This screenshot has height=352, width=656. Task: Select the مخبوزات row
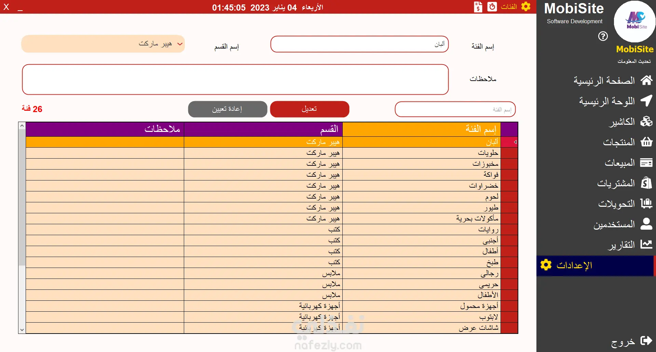coord(272,164)
